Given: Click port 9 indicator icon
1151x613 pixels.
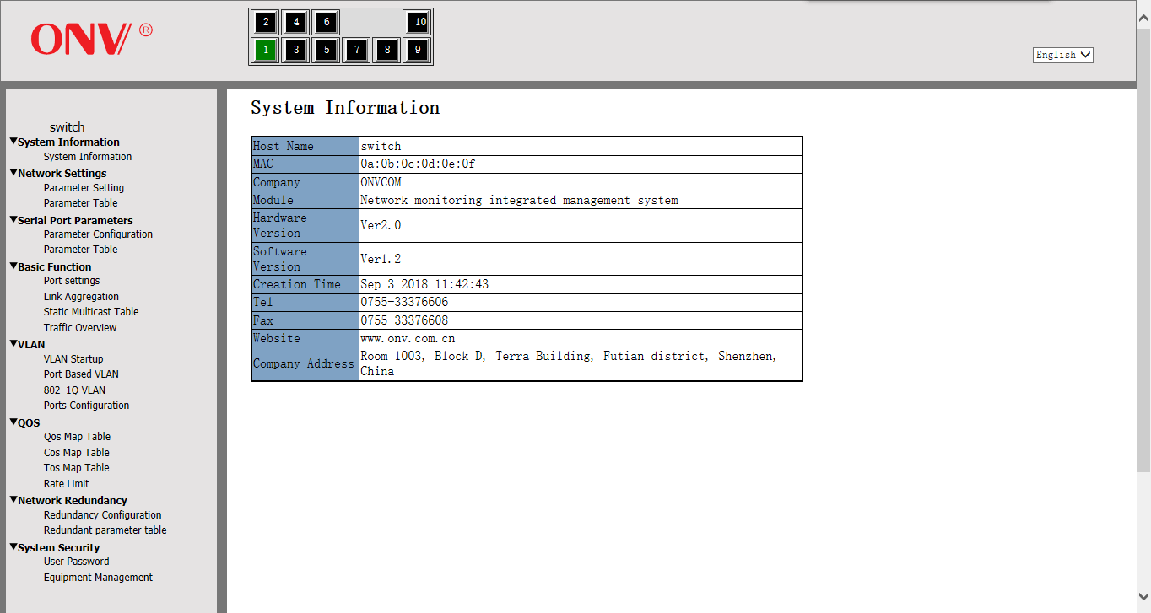Looking at the screenshot, I should point(418,51).
